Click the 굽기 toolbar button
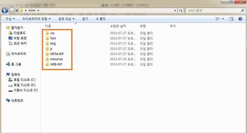Image resolution: width=247 pixels, height=133 pixels. pyautogui.click(x=85, y=19)
